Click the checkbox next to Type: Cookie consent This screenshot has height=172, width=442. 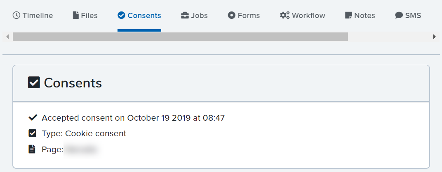click(33, 133)
